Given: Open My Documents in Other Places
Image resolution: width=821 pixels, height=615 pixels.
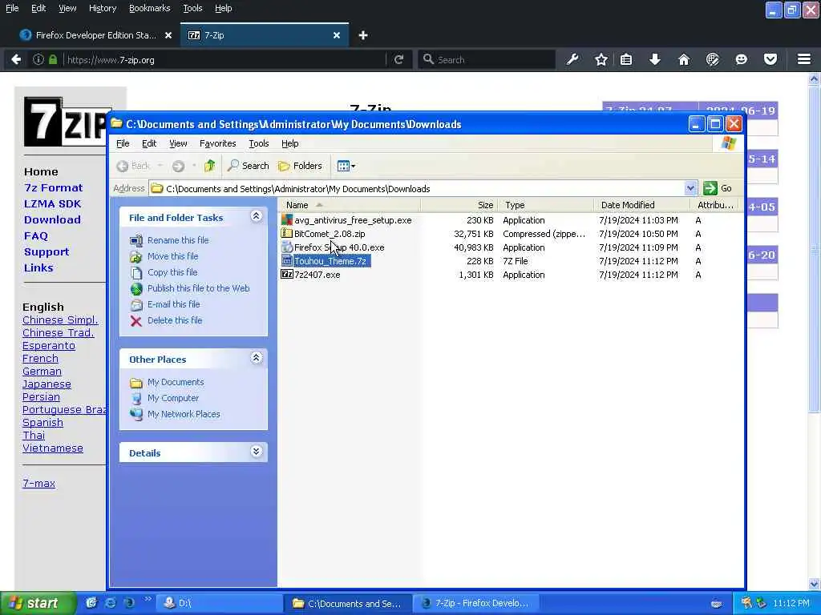Looking at the screenshot, I should pyautogui.click(x=176, y=382).
